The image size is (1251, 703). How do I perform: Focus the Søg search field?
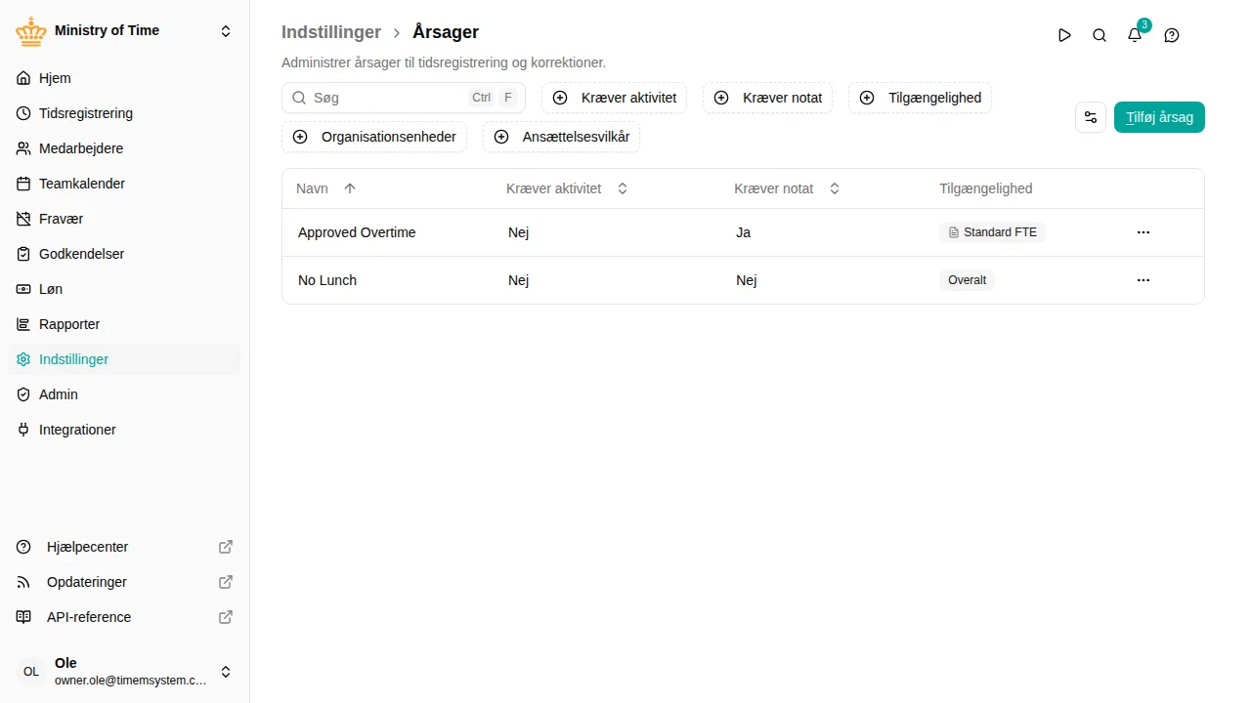coord(404,98)
